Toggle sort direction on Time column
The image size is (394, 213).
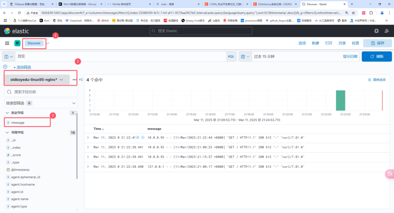click(103, 129)
